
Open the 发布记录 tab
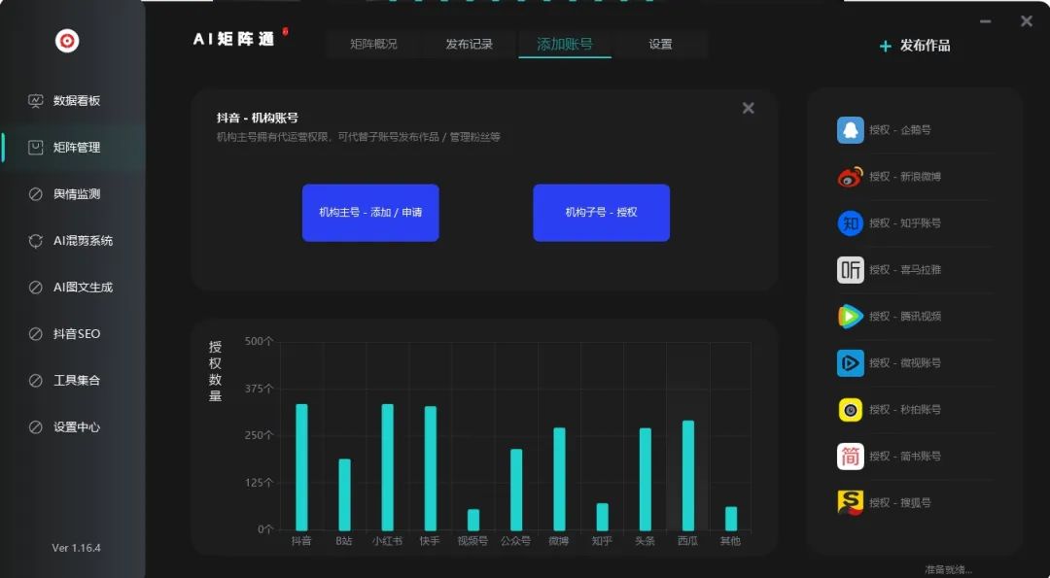click(x=470, y=44)
